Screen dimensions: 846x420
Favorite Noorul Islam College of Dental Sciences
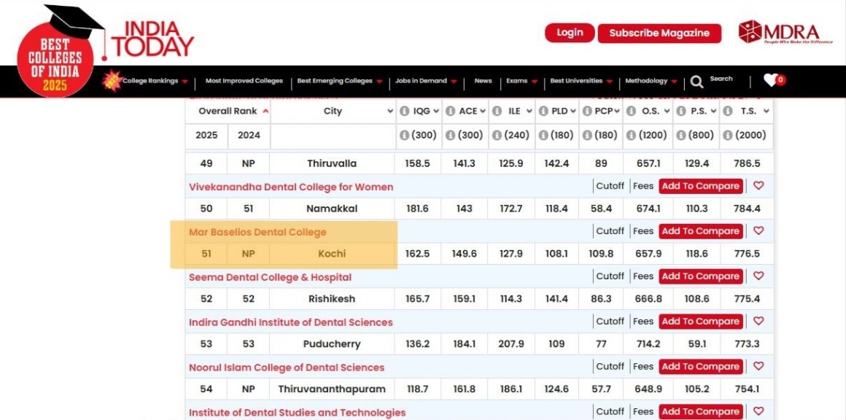758,366
